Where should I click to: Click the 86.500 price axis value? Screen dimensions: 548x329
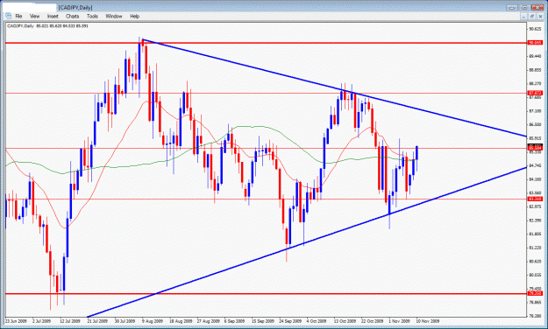click(535, 124)
